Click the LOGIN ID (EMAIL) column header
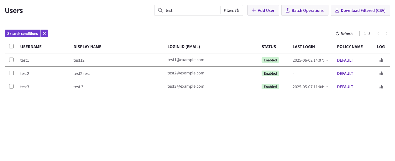This screenshot has height=161, width=395. (x=184, y=47)
